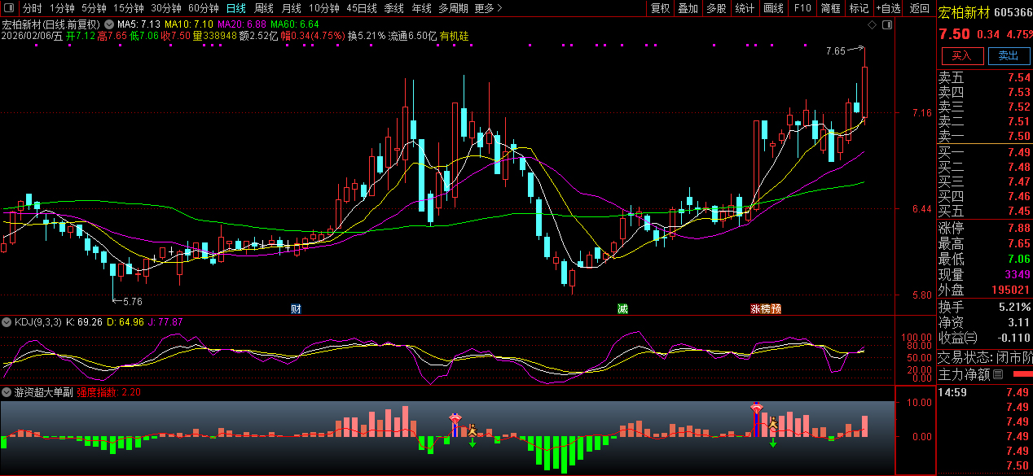Screen dimensions: 1033x476
Task: Select the 60分钟 period tab
Action: [x=203, y=8]
